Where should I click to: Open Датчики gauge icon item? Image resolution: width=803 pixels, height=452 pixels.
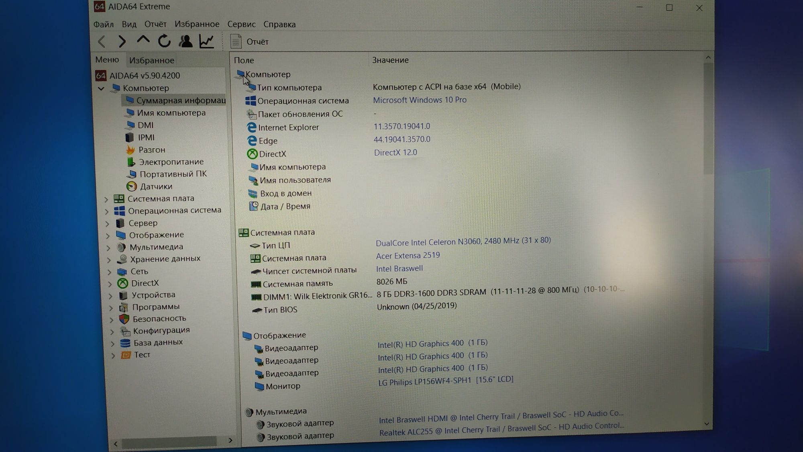tap(132, 186)
